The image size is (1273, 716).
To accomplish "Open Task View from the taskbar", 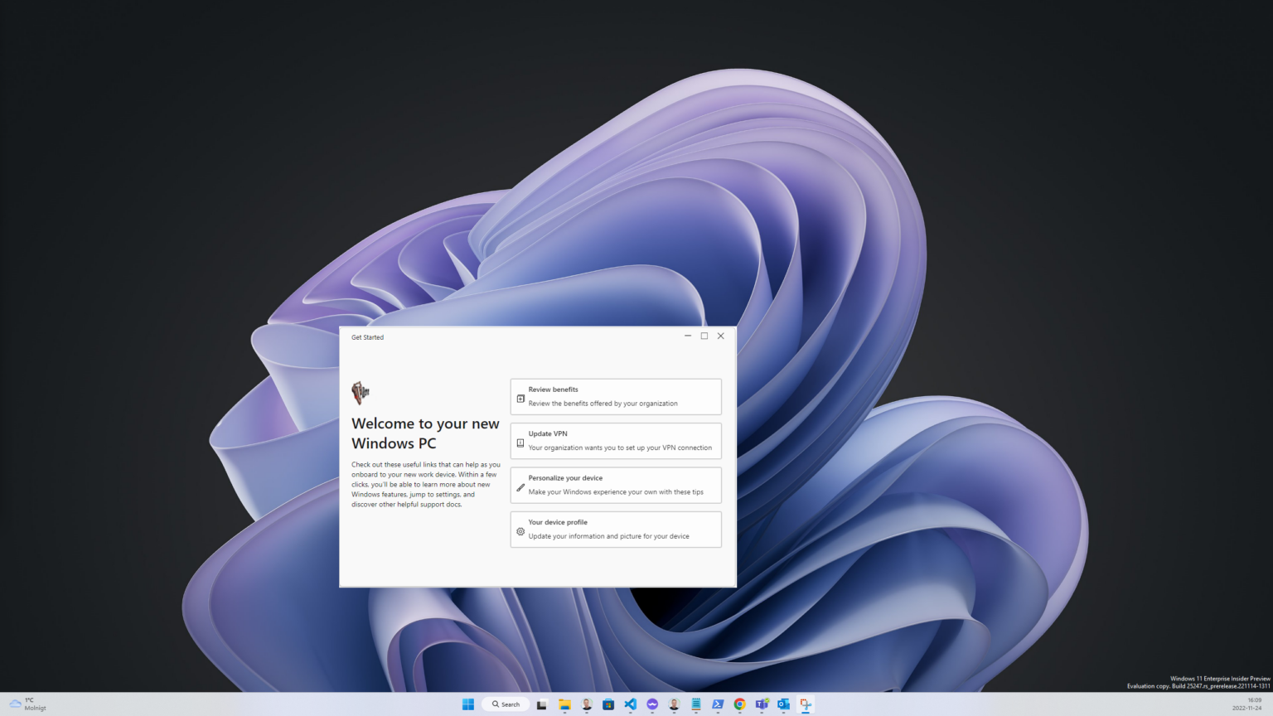I will click(541, 704).
